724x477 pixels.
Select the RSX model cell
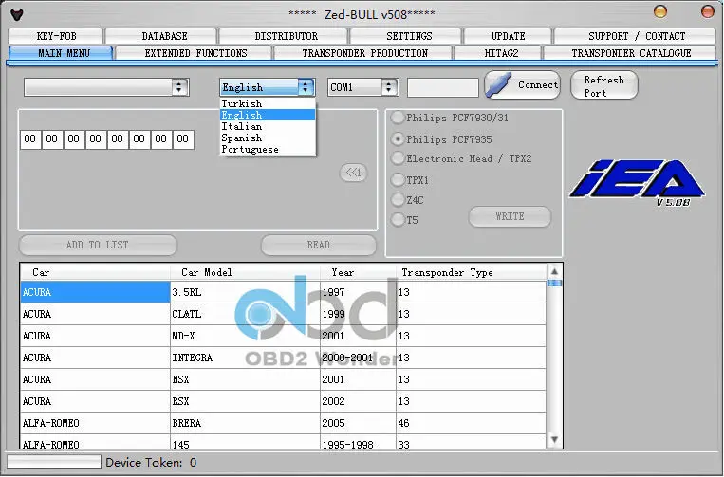[x=245, y=401]
